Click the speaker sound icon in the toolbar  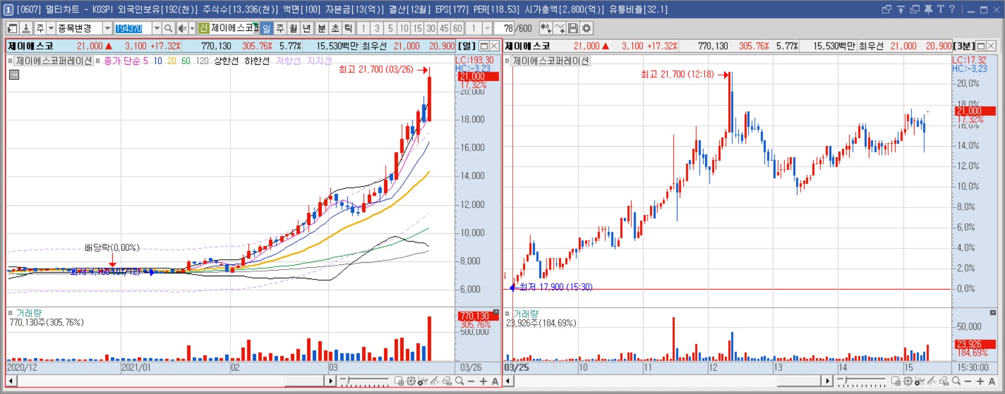pyautogui.click(x=182, y=28)
